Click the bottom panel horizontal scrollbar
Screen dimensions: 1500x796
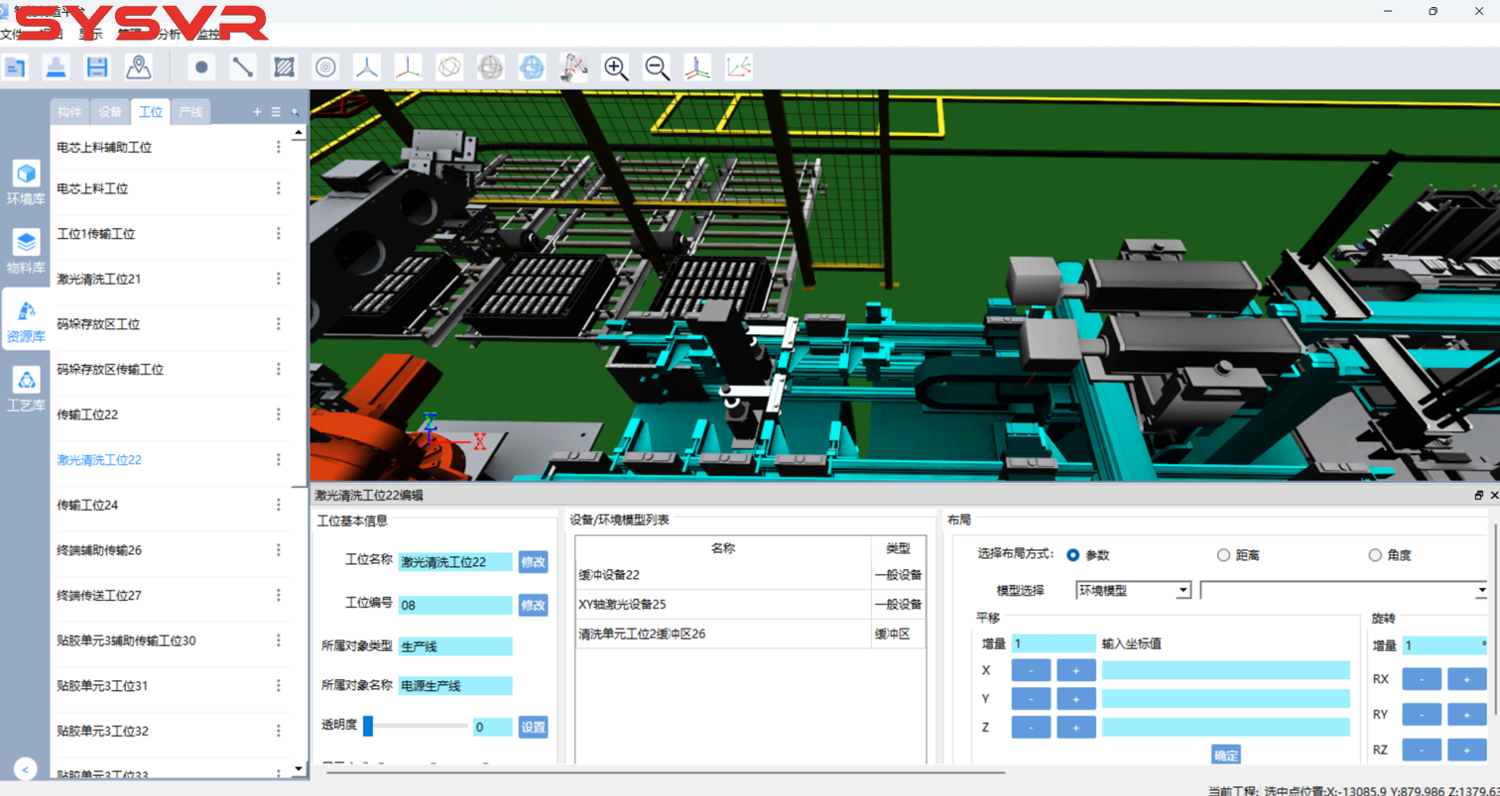(665, 771)
